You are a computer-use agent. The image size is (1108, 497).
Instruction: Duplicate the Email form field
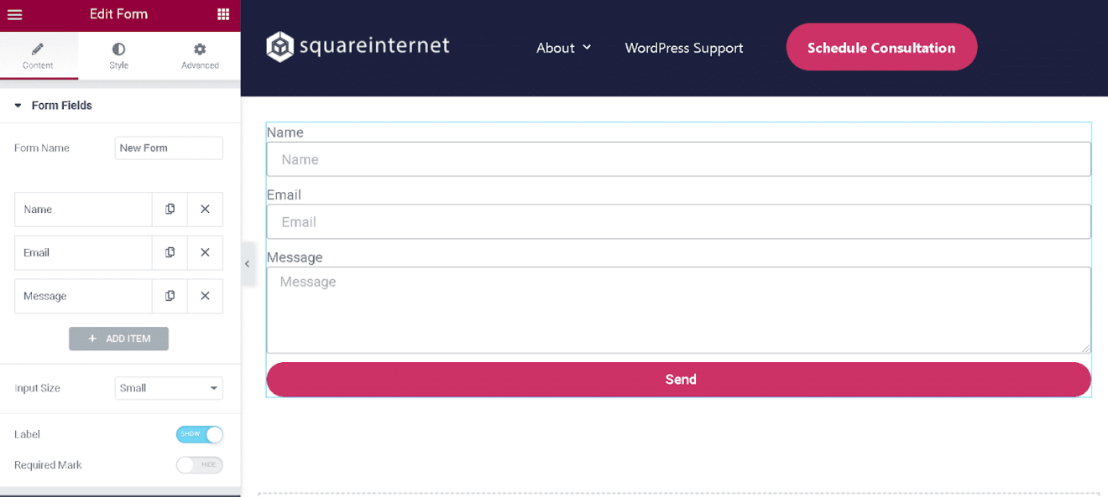[x=170, y=252]
